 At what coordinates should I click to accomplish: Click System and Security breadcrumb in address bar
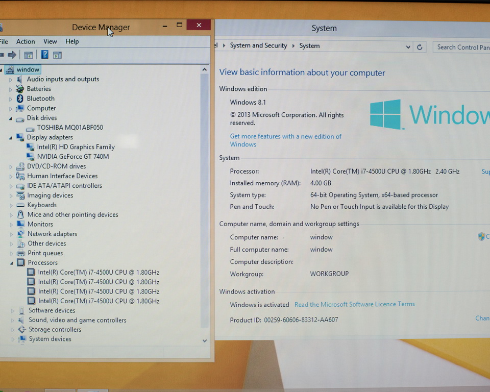coord(258,45)
